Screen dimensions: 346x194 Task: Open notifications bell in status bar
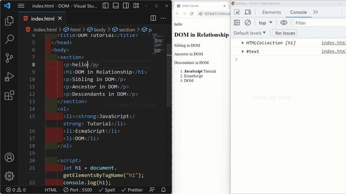(x=163, y=190)
